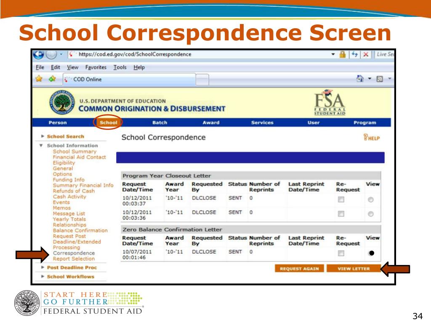Click the Refresh icon beside the address bar
431x323 pixels.
[355, 54]
